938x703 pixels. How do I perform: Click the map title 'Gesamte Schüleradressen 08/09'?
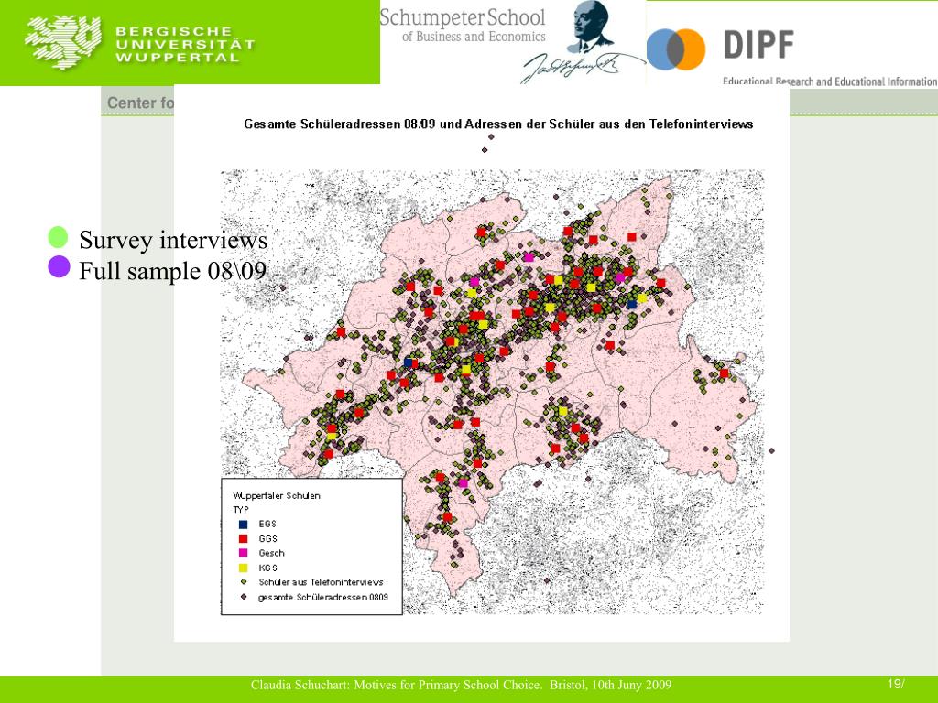click(x=340, y=124)
